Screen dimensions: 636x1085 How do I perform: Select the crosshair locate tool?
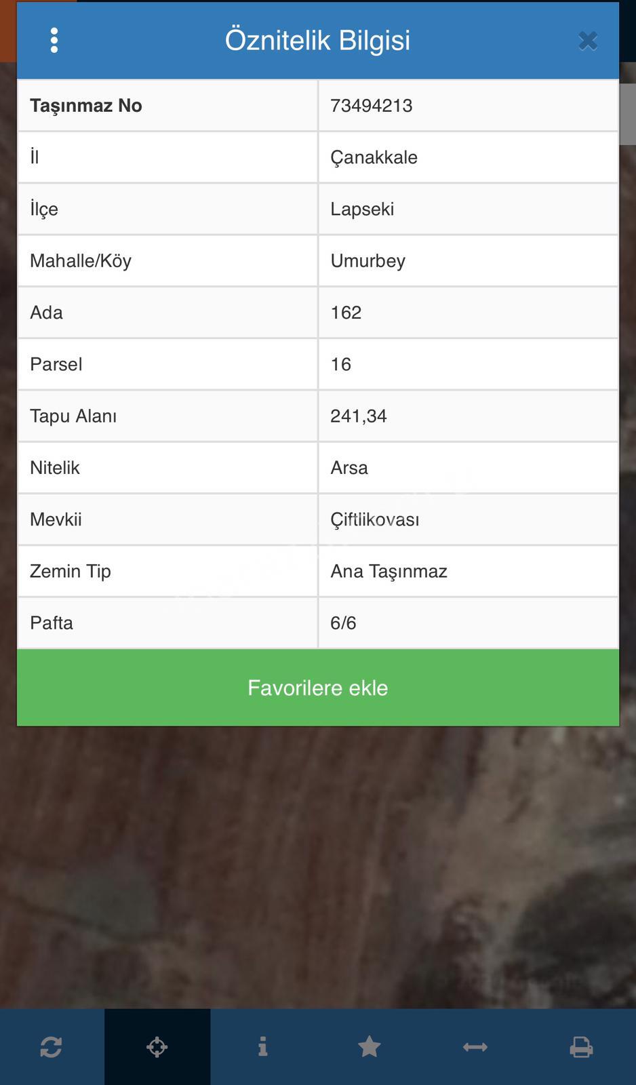coord(157,1047)
